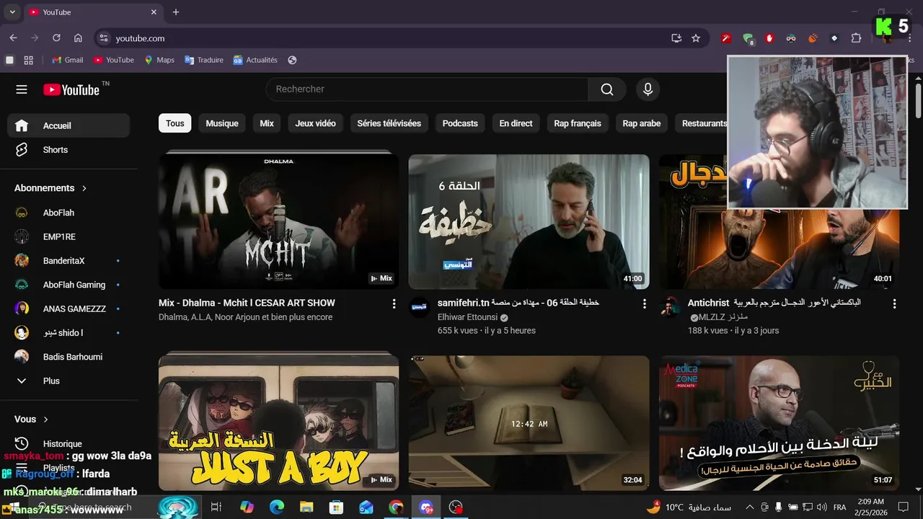
Task: Open the Just A Boy mix thumbnail
Action: click(x=278, y=423)
